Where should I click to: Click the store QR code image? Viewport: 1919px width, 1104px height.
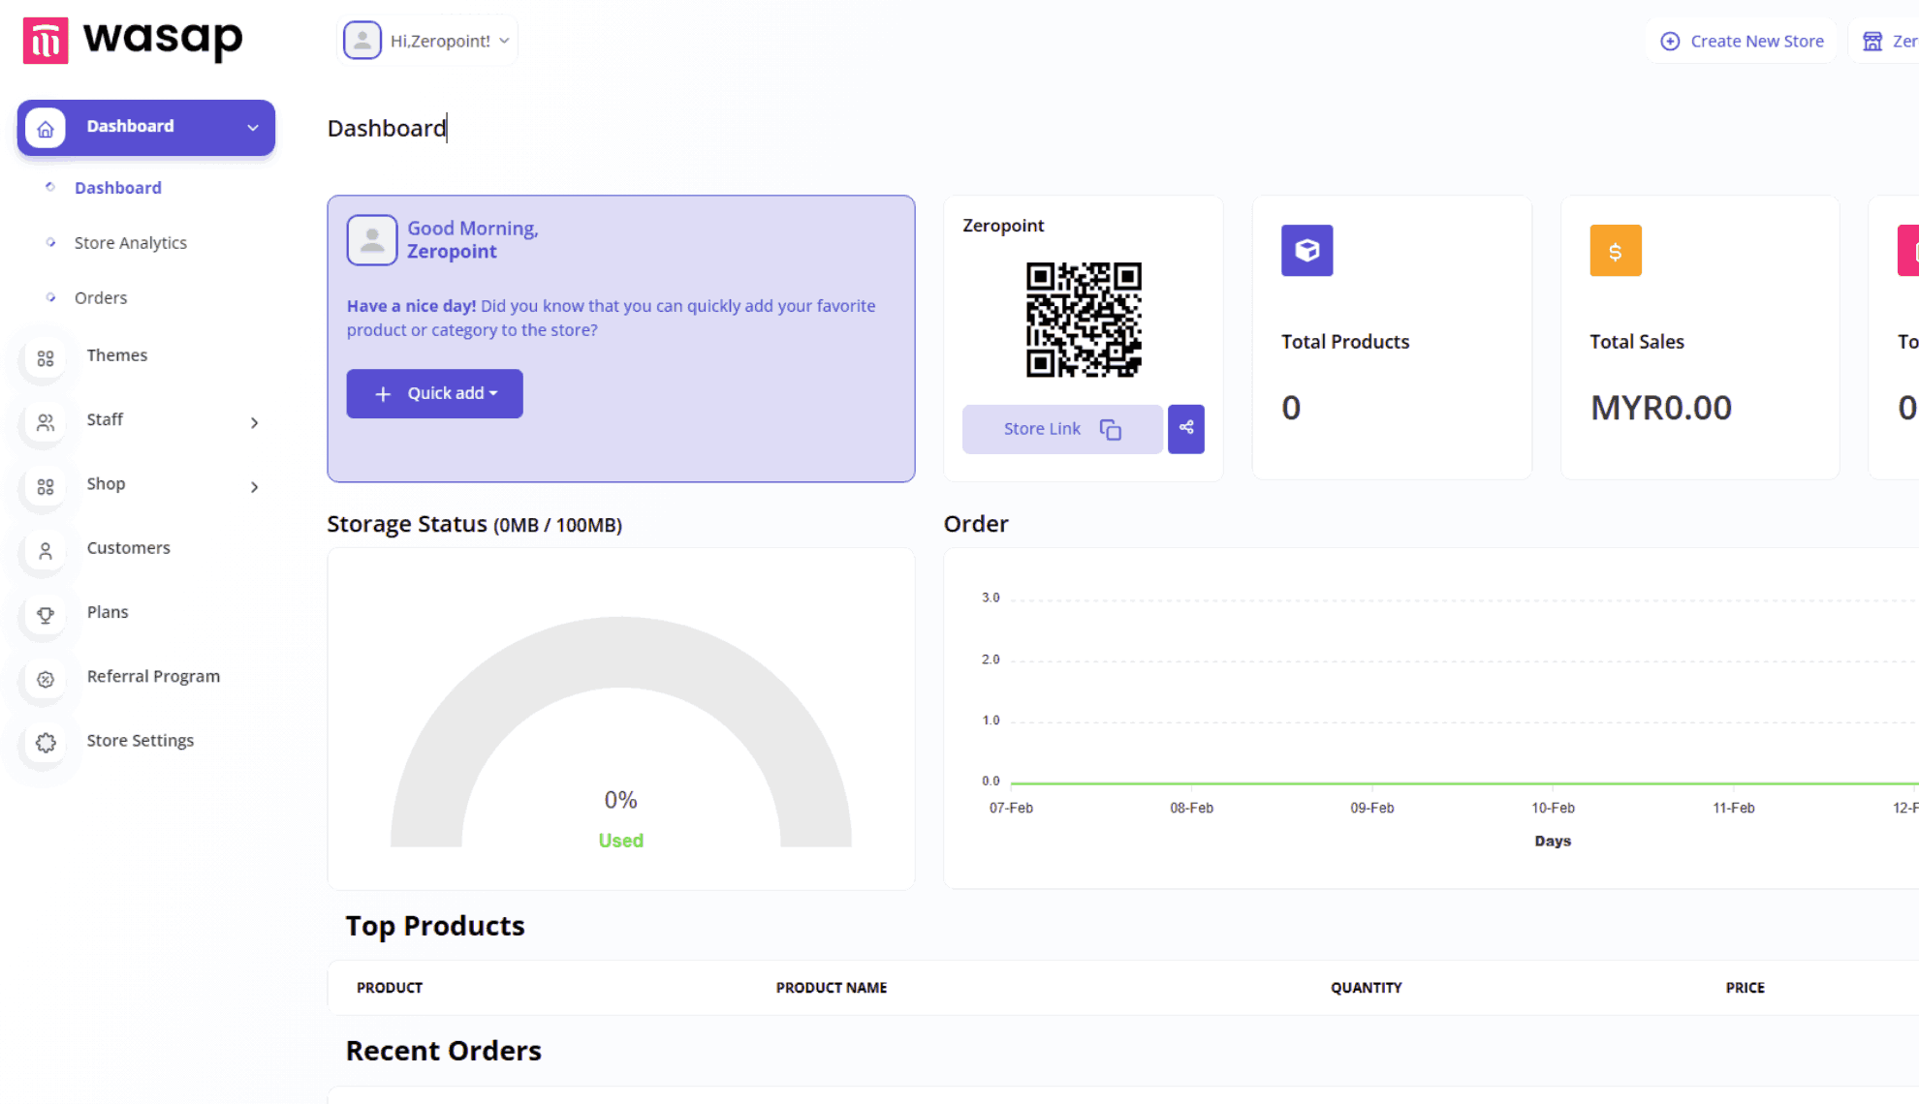[x=1084, y=320]
